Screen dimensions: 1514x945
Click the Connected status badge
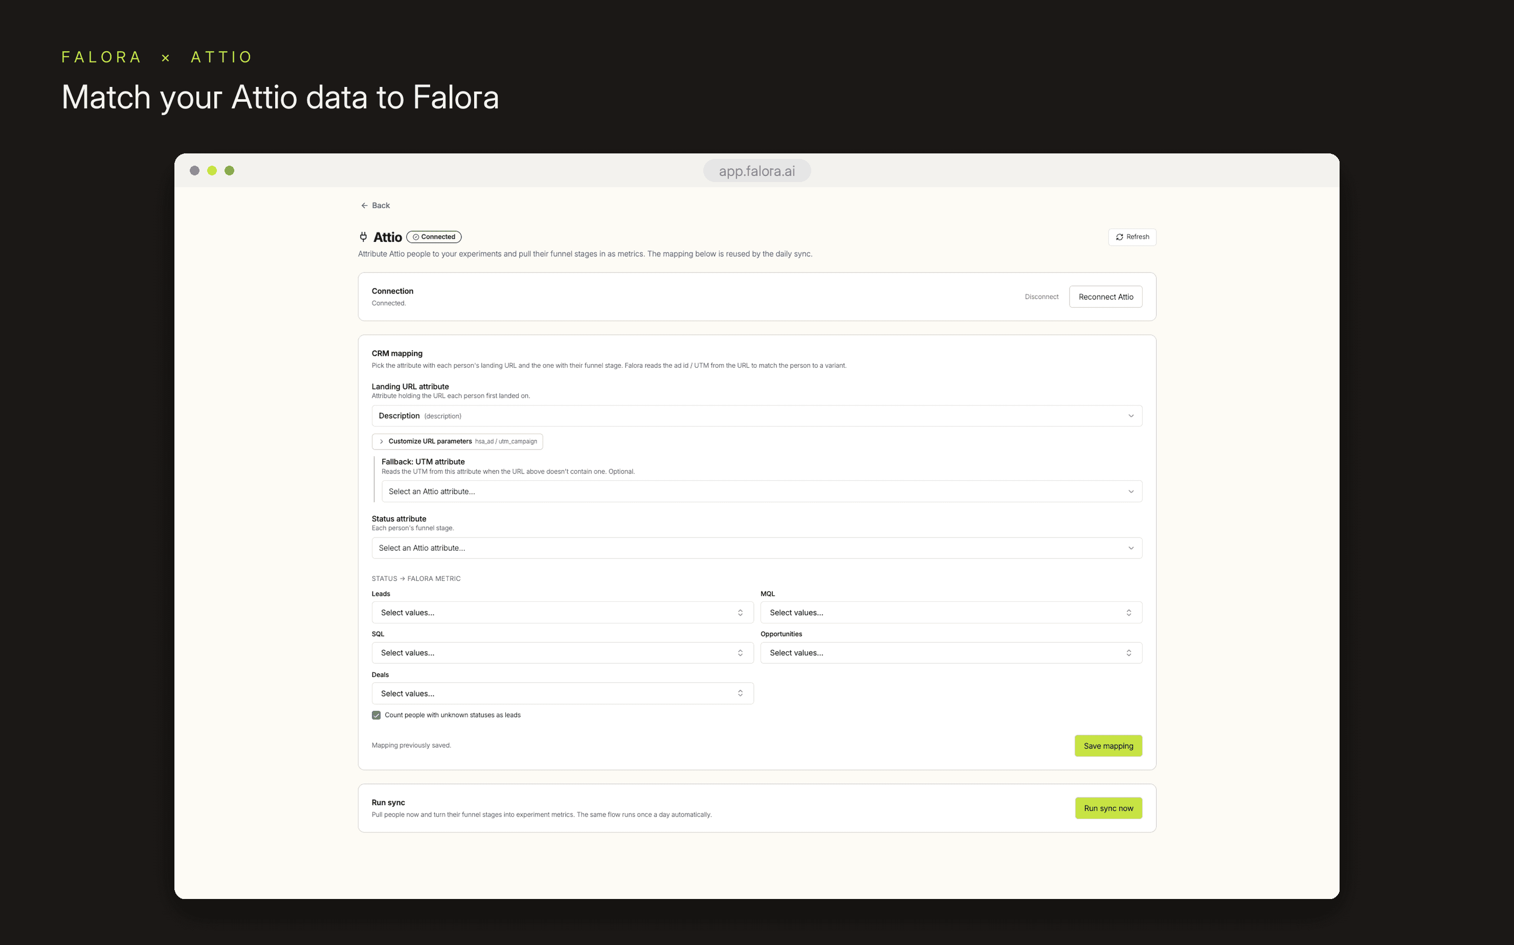[x=434, y=237]
